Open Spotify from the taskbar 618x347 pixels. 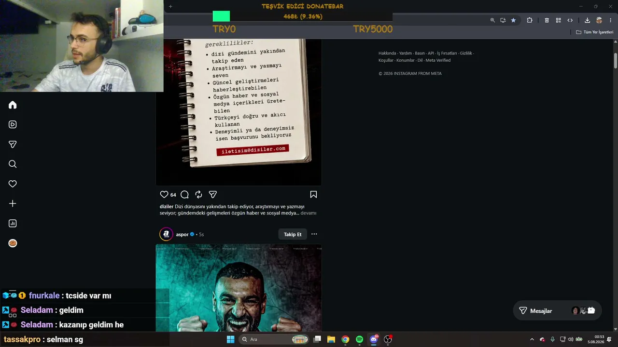(359, 339)
